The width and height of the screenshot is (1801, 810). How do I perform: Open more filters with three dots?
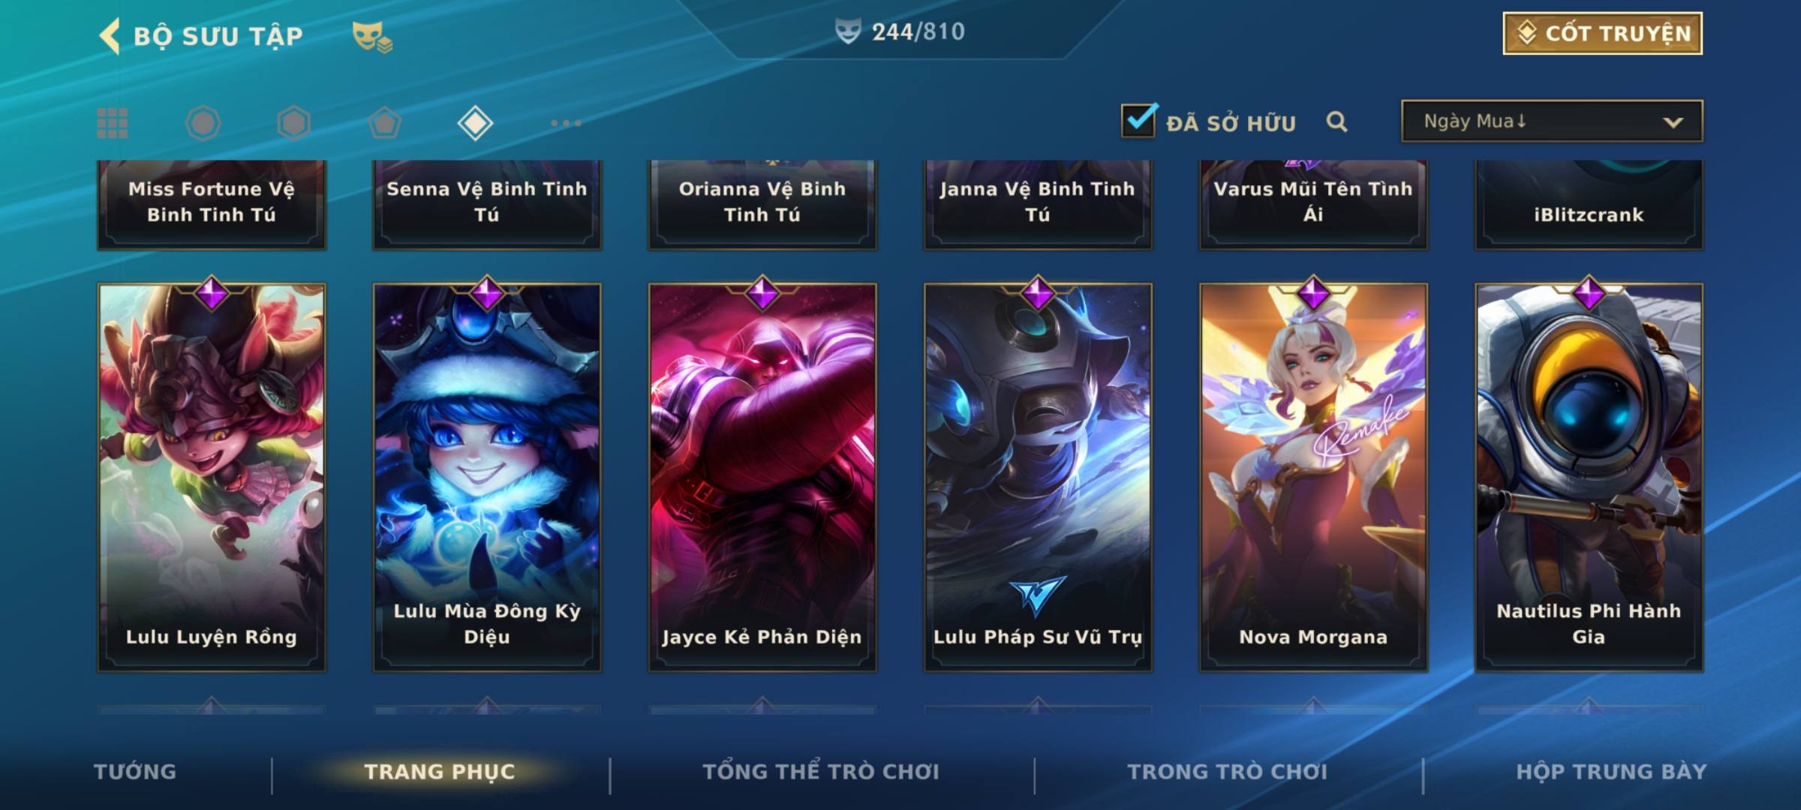(x=566, y=123)
